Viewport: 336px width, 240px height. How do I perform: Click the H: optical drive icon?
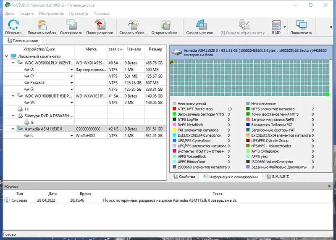[20, 109]
